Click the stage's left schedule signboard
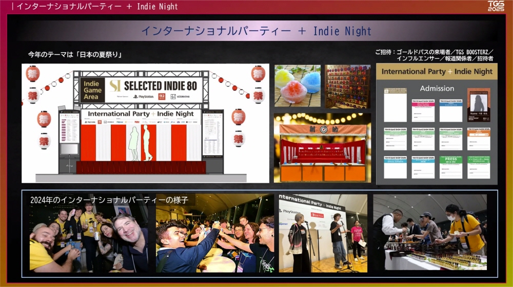This screenshot has height=287, width=513. (x=69, y=127)
